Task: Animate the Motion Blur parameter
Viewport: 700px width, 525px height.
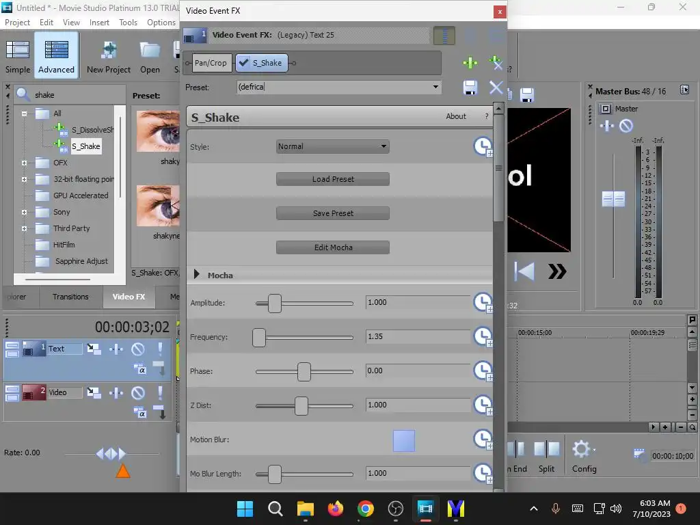Action: click(x=483, y=440)
